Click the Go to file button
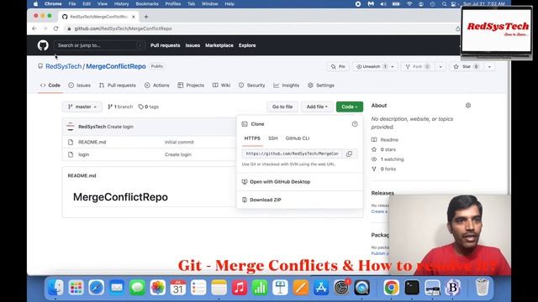 (282, 107)
